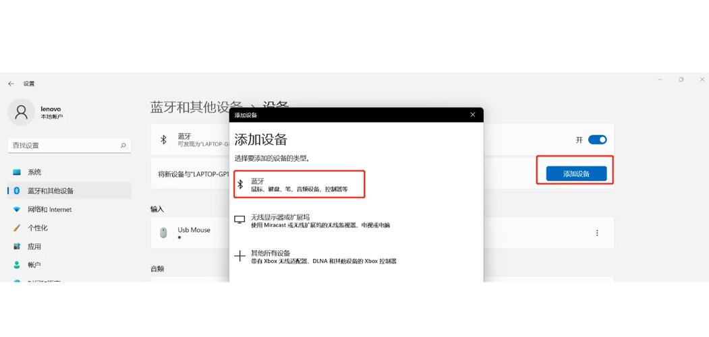The height and width of the screenshot is (337, 709).
Task: Open 个性化 settings
Action: 69,228
